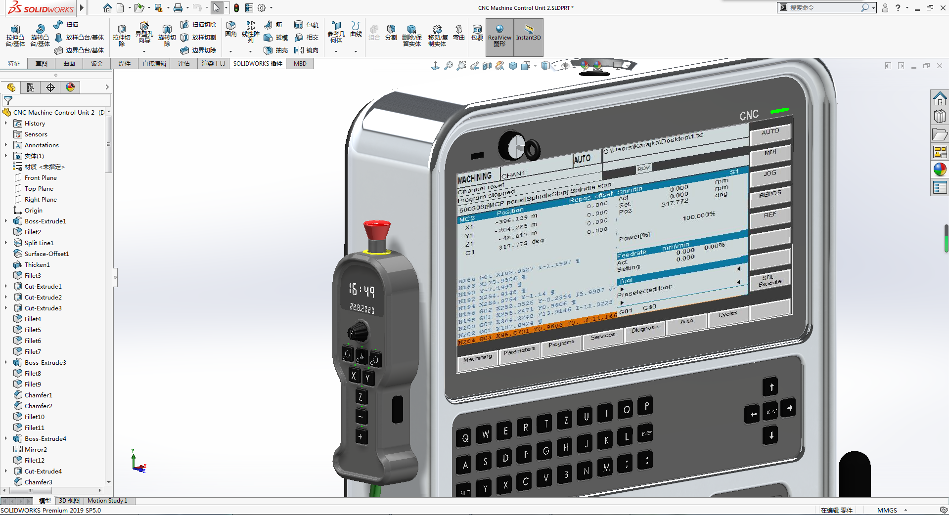The width and height of the screenshot is (949, 515).
Task: Switch to the SOLIDWORKS 插件 tab
Action: point(258,63)
